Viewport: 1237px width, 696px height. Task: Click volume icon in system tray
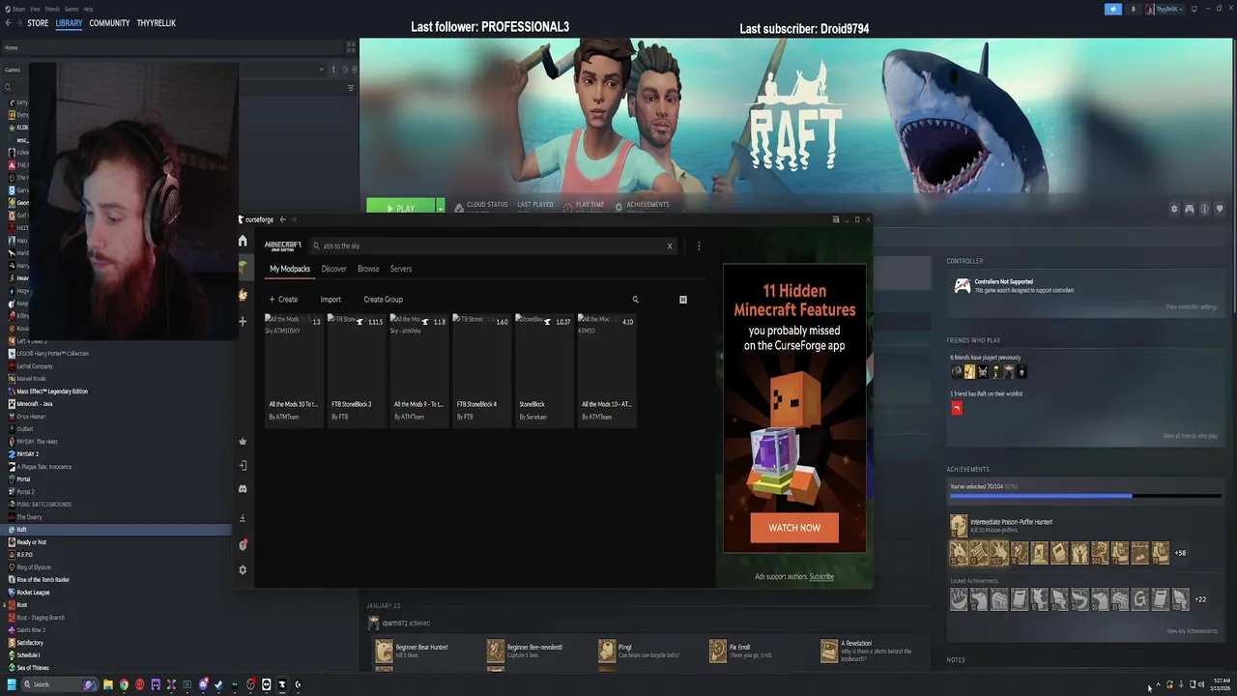(x=1201, y=684)
